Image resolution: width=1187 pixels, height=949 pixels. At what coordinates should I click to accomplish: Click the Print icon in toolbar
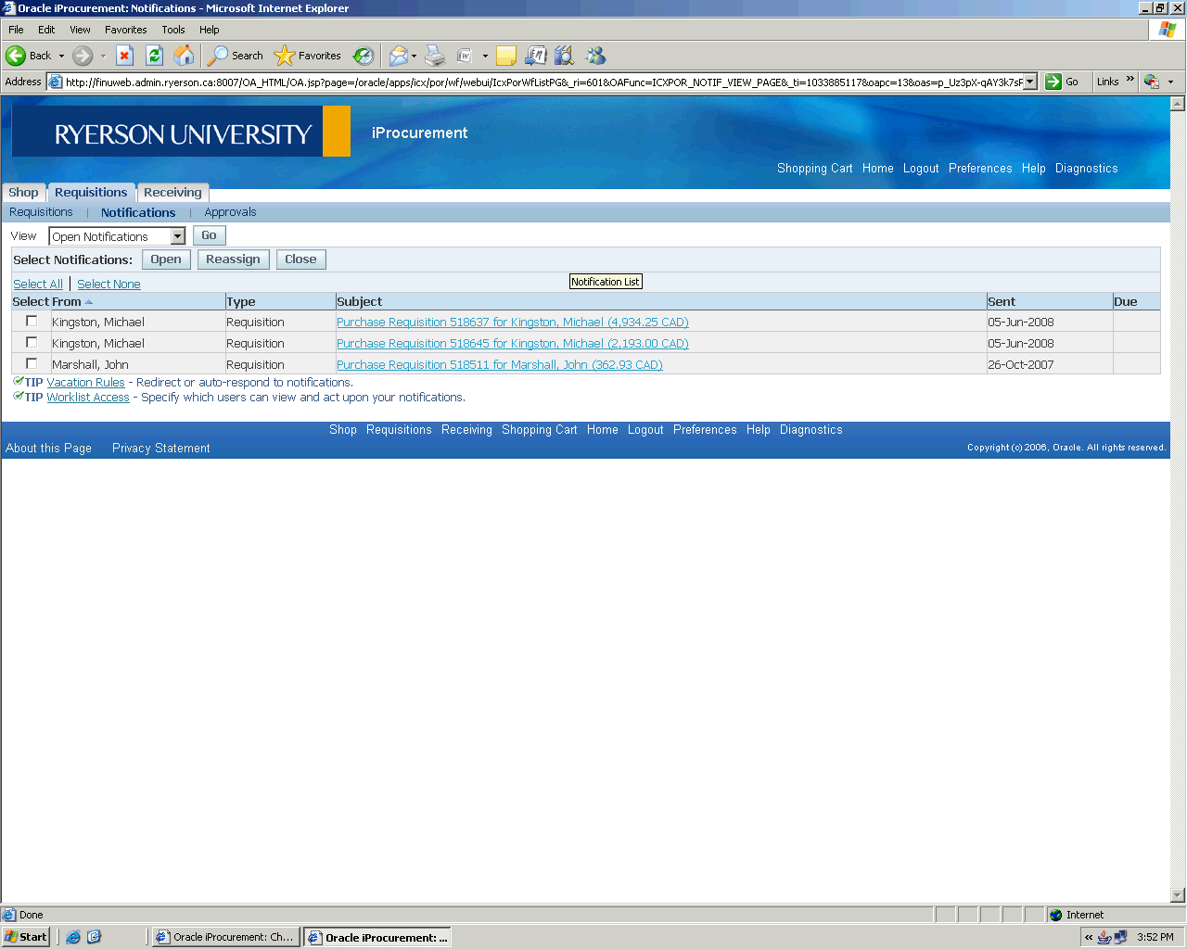tap(434, 56)
